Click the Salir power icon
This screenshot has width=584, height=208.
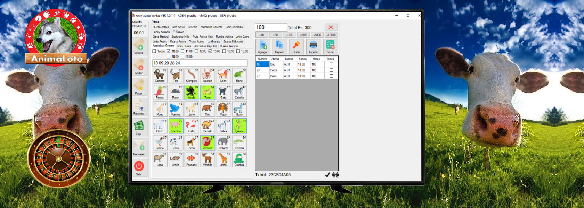pyautogui.click(x=139, y=168)
